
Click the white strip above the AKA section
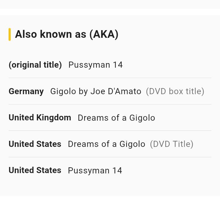point(110,12)
